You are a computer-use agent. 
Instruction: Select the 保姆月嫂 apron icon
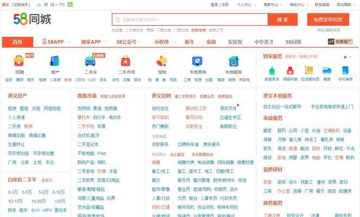[290, 71]
